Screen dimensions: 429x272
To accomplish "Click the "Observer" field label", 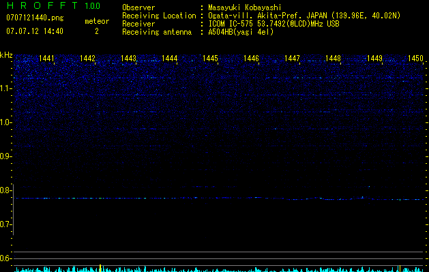I will coord(138,7).
